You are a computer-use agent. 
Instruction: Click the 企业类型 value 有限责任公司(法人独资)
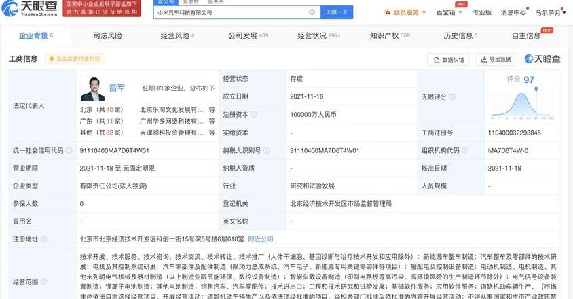pos(113,186)
